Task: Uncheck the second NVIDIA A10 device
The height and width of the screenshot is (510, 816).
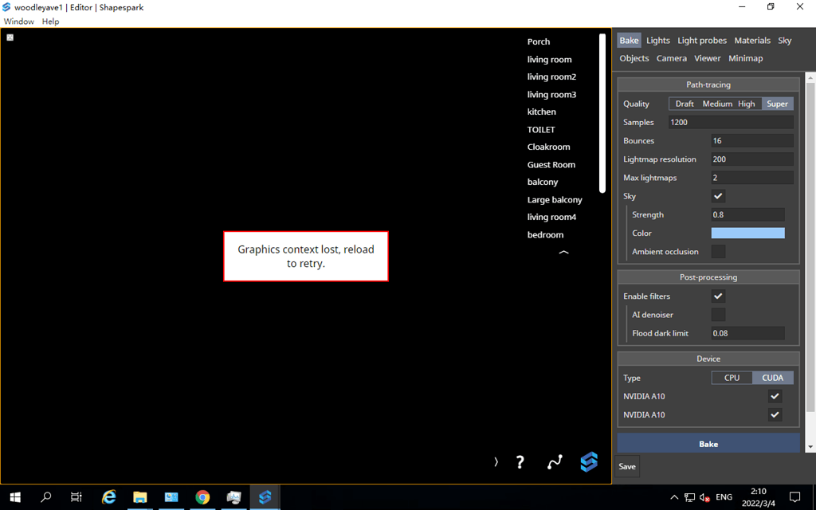Action: point(775,414)
